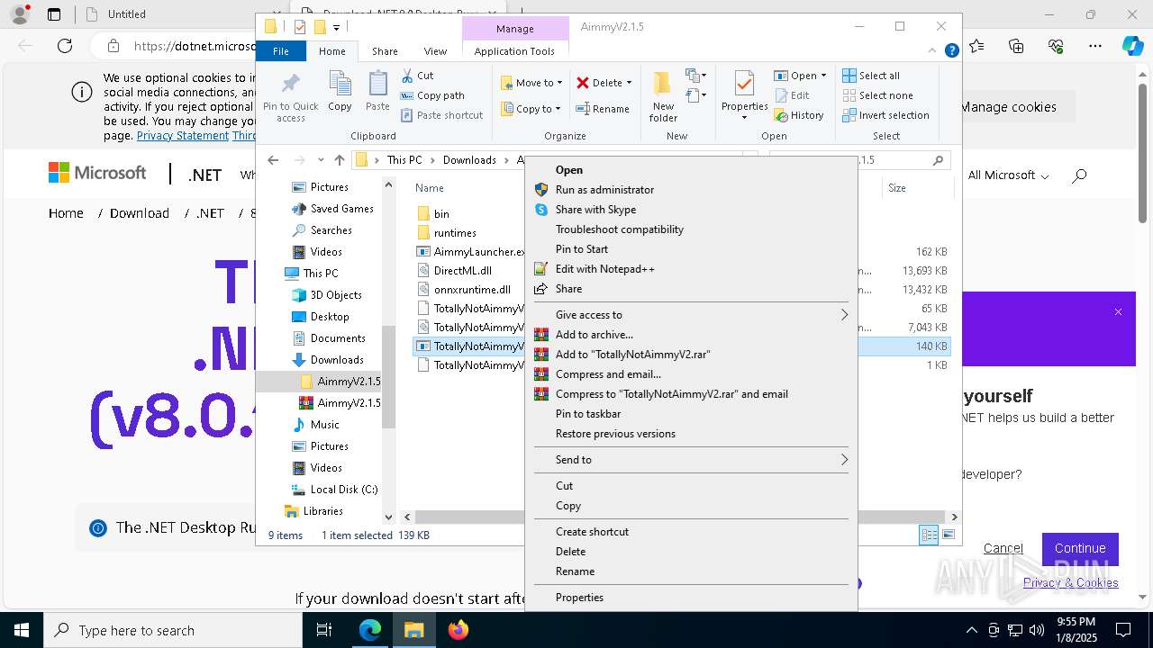Open the Privacy & Cookies link
The height and width of the screenshot is (648, 1153).
(x=1070, y=583)
